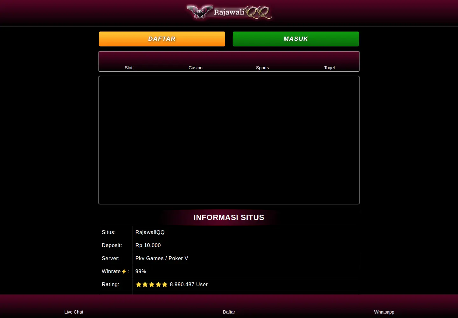The image size is (458, 318).
Task: Click the Pkv Games / Poker V cell
Action: click(x=246, y=259)
